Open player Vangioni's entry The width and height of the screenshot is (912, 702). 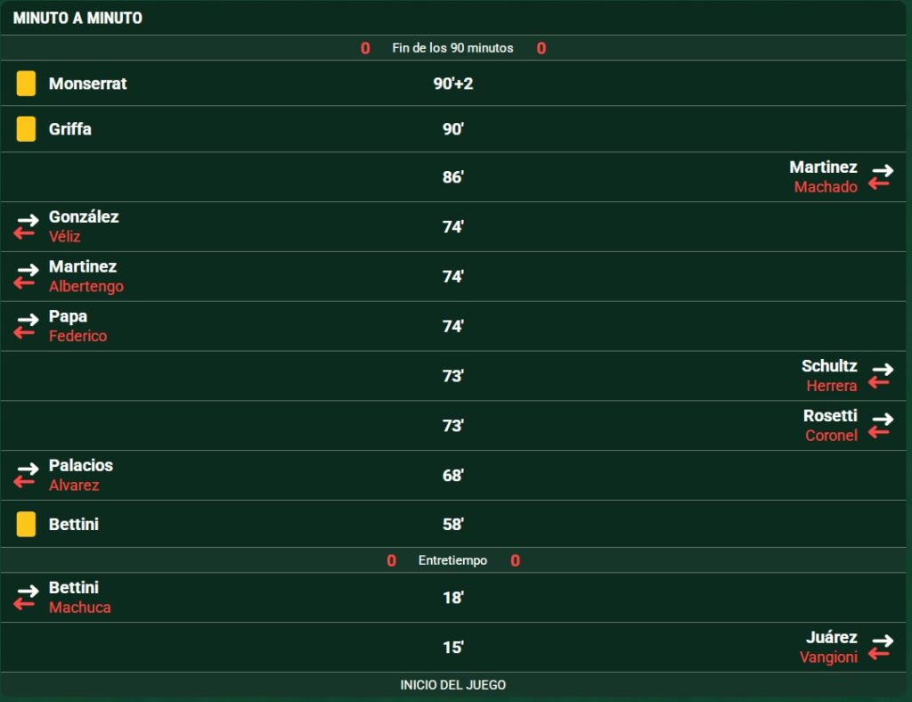828,657
